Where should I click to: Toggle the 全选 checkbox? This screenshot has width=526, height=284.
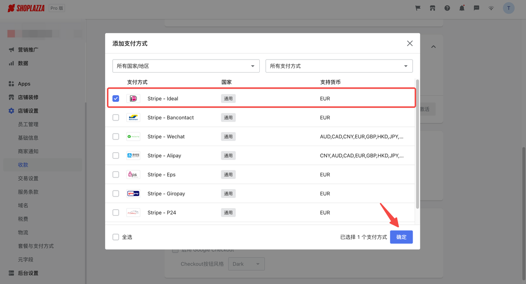tap(116, 237)
